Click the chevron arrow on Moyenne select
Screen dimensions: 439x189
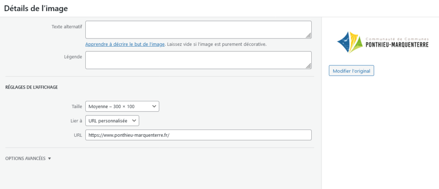pyautogui.click(x=154, y=106)
